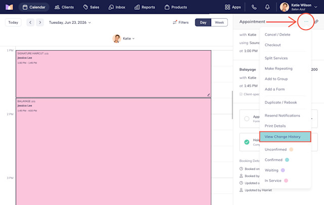Click the pink In Service color dot

point(286,180)
